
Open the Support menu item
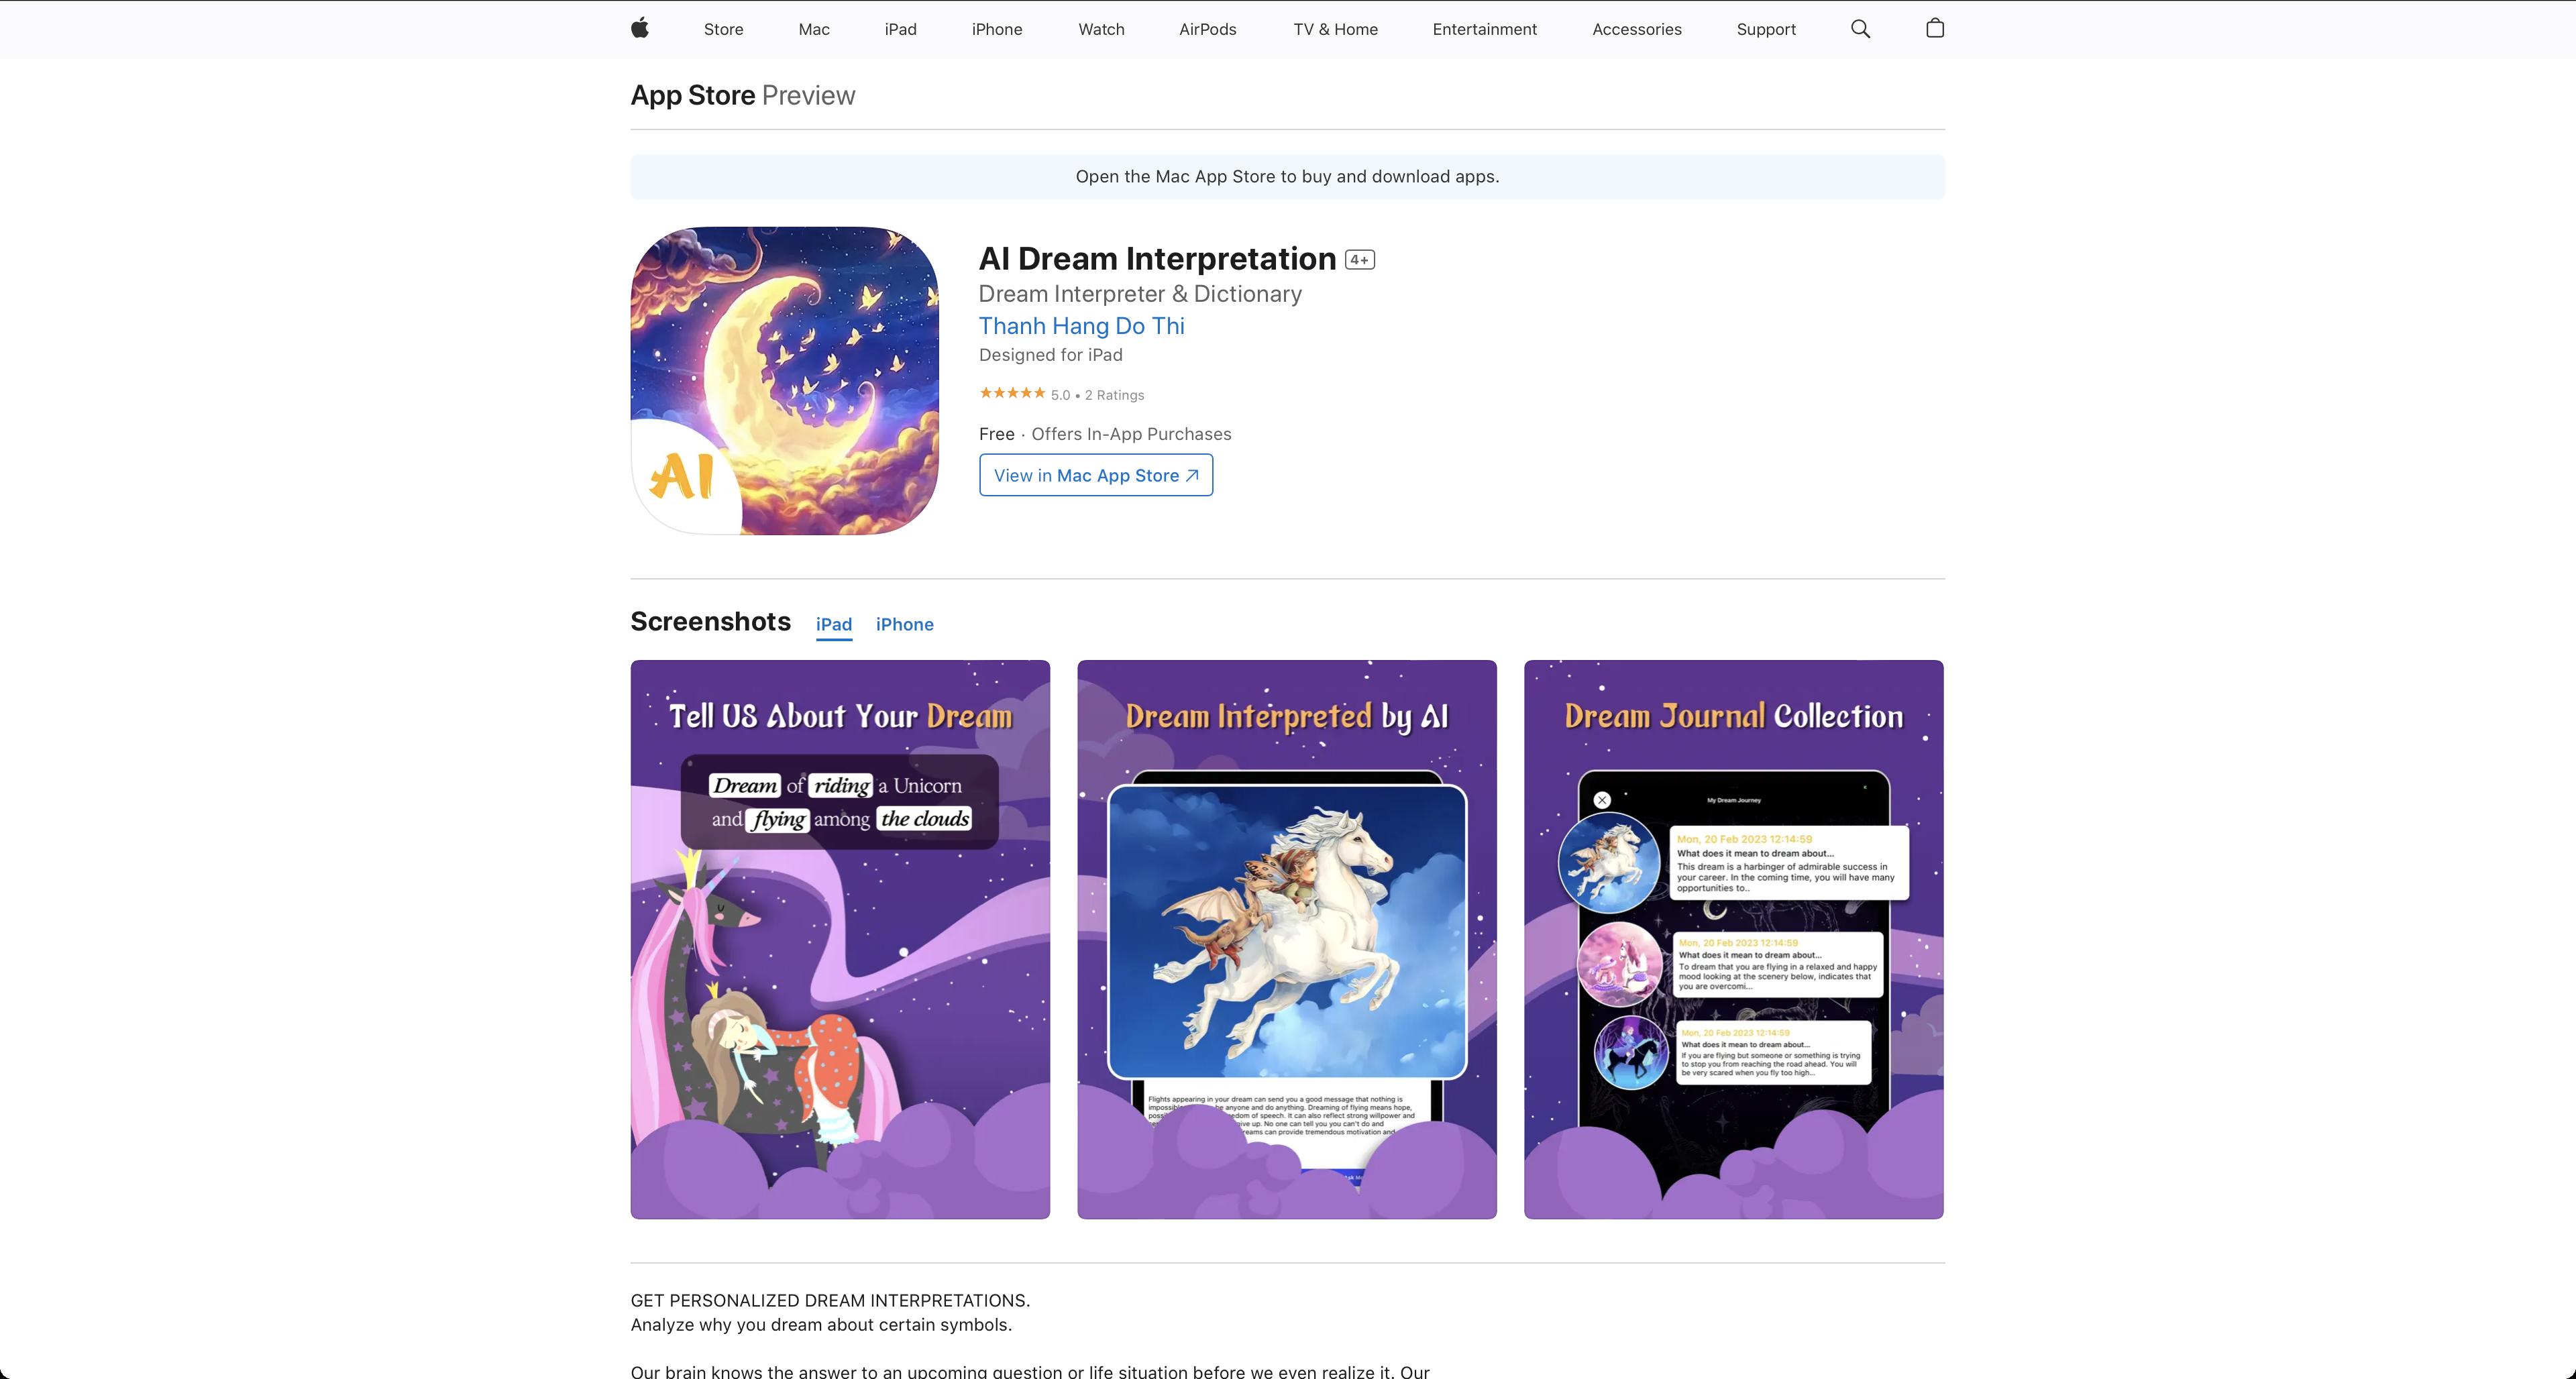(1765, 29)
